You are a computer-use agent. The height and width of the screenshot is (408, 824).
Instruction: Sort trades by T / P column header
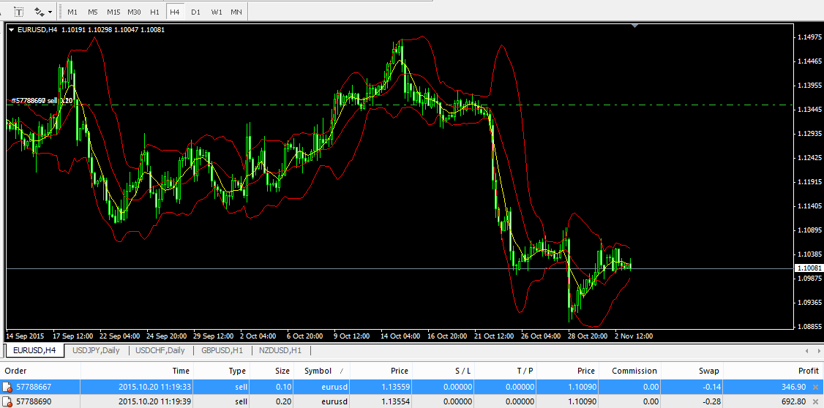coord(505,371)
